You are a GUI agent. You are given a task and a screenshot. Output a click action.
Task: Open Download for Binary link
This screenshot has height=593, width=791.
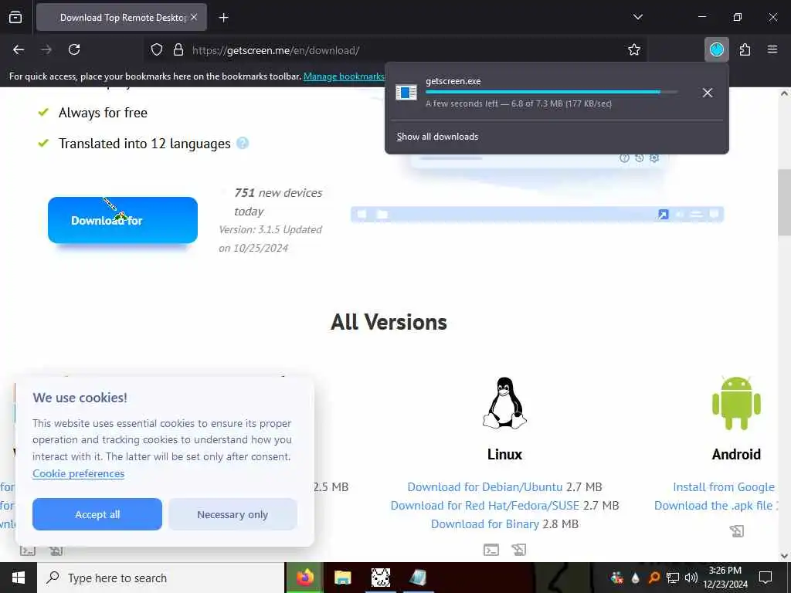(x=485, y=524)
